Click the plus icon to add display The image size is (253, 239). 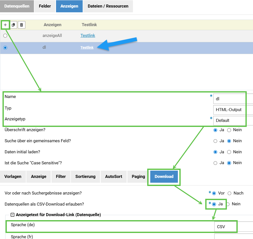5,25
